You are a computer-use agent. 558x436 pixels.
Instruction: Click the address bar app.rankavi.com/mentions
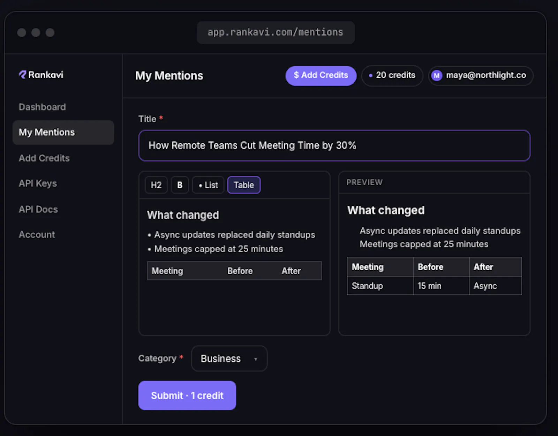[x=276, y=32]
